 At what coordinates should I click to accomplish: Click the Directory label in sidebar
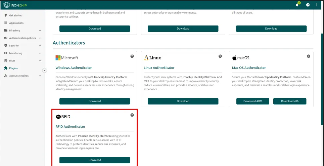tap(15, 31)
